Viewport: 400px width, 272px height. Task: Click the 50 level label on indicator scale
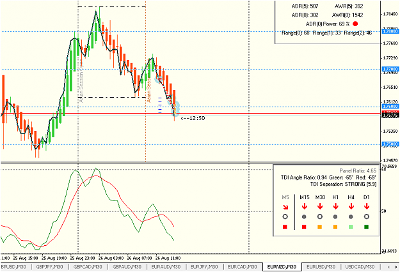pos(383,211)
